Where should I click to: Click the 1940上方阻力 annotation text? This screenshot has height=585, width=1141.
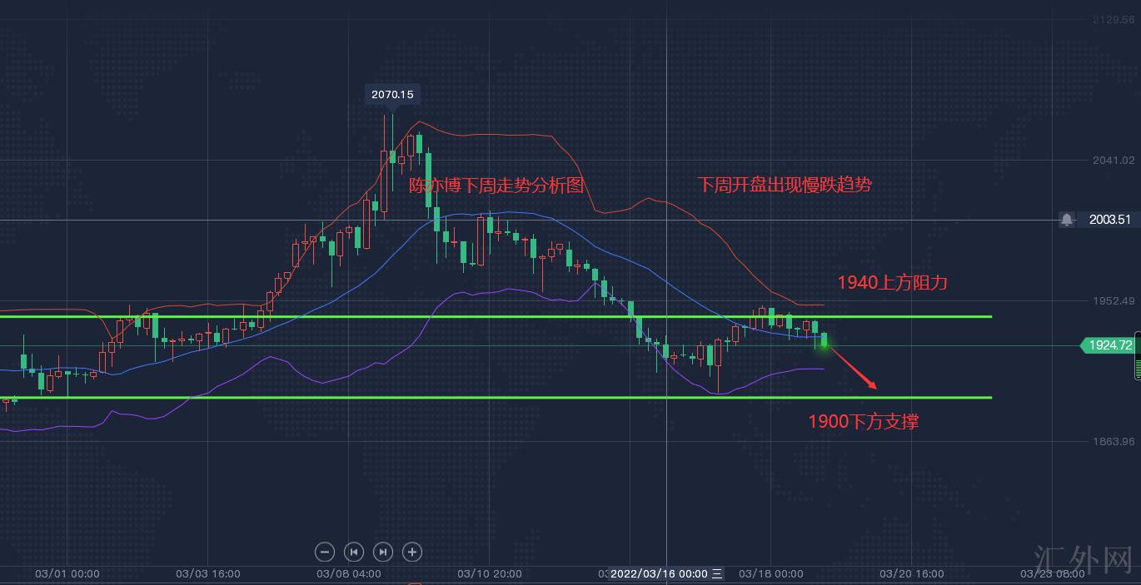coord(892,283)
